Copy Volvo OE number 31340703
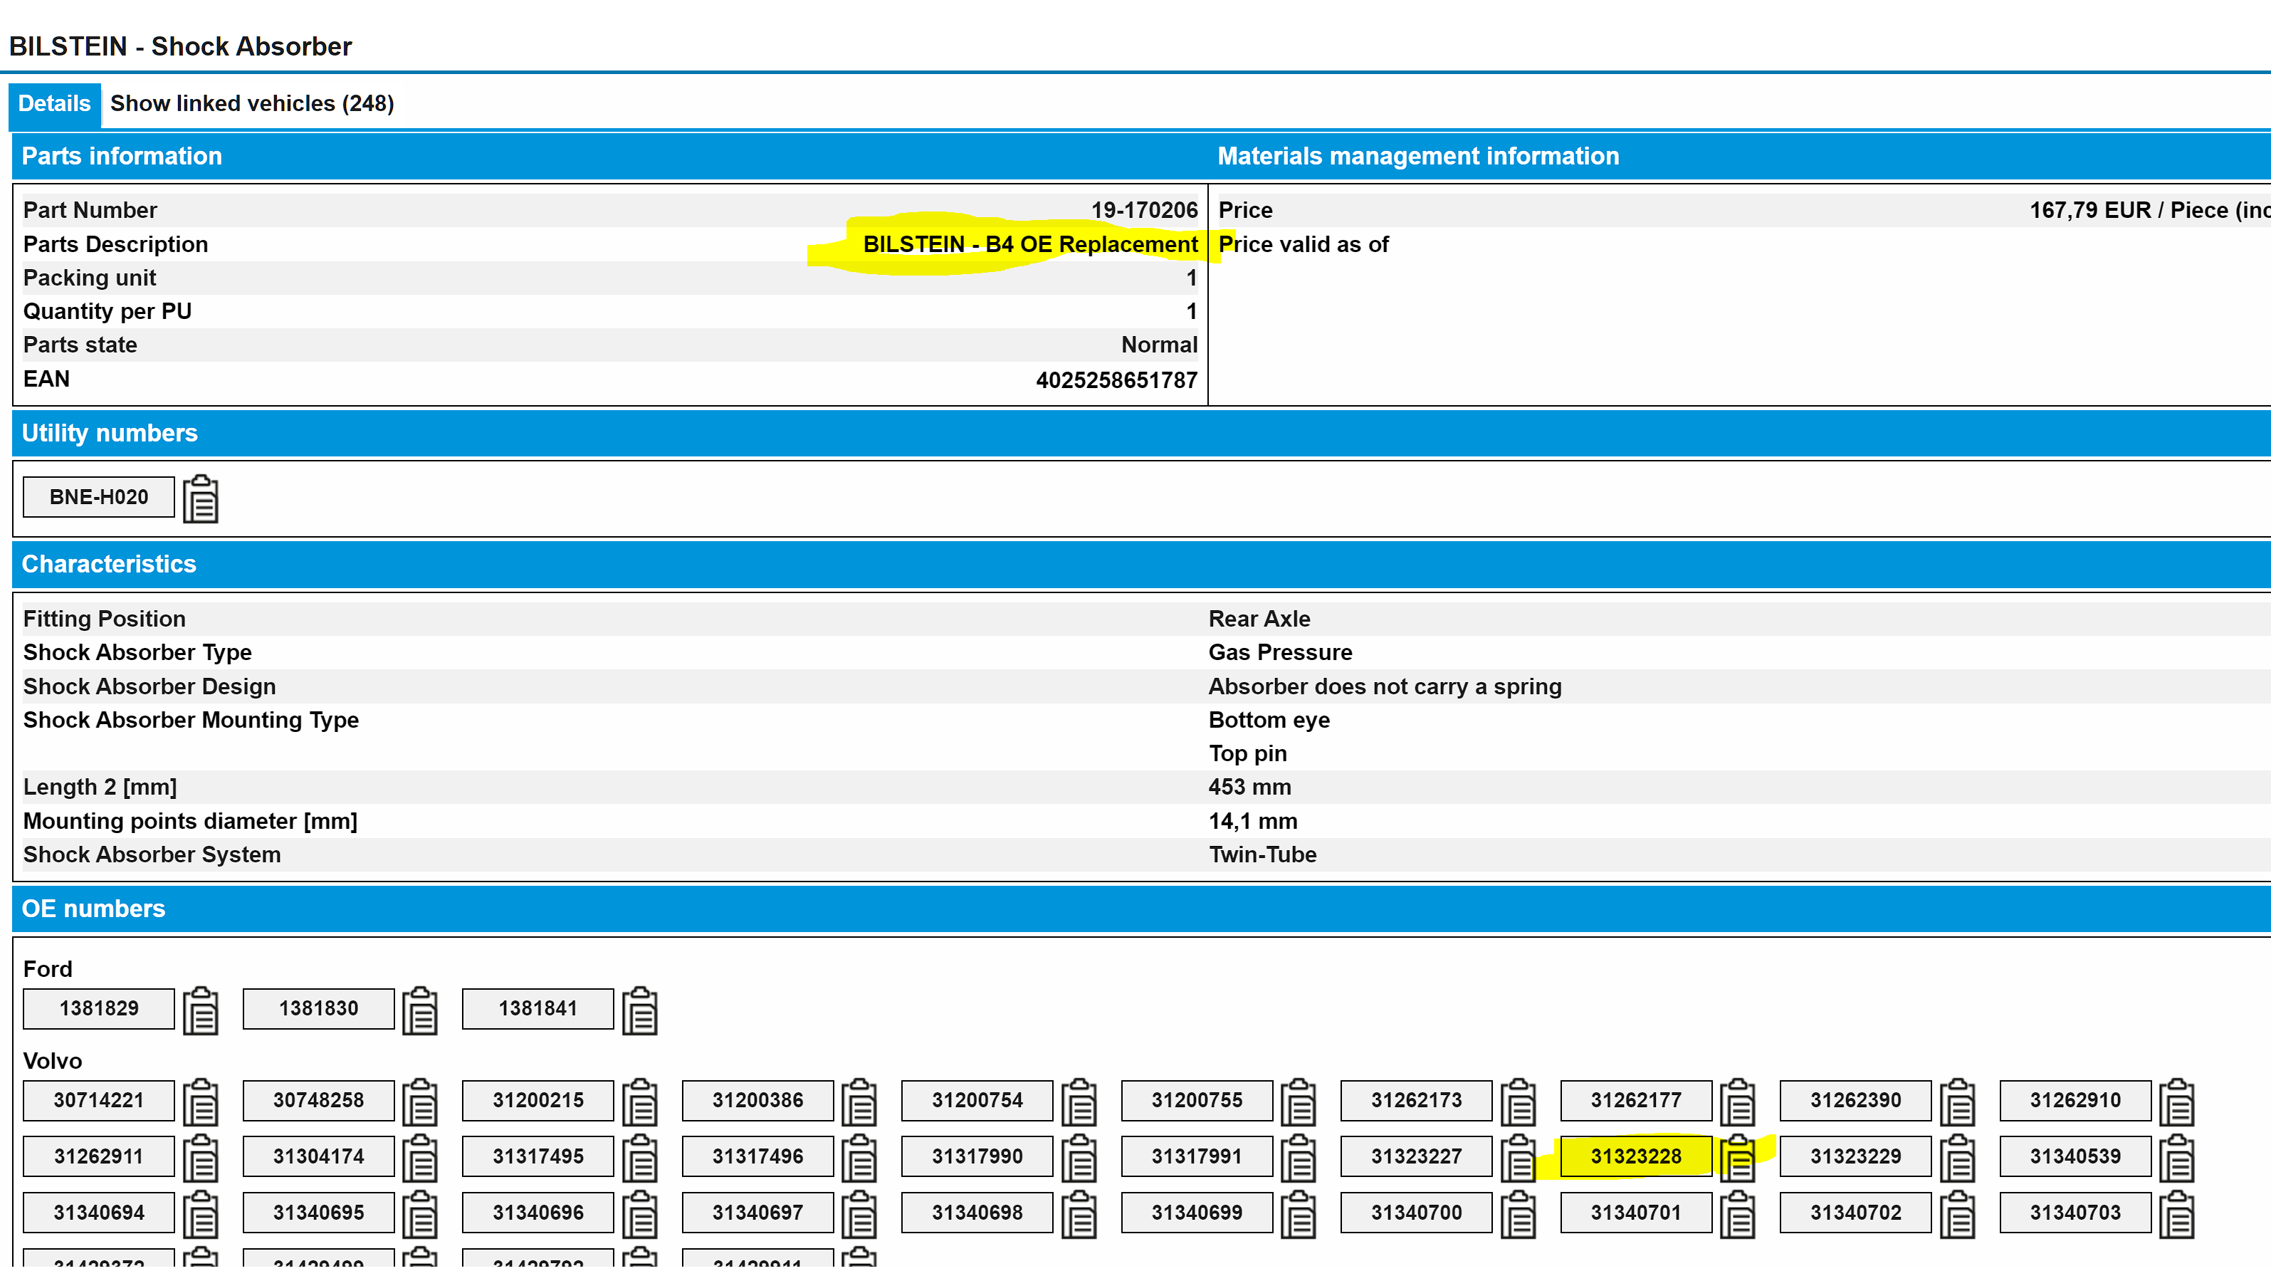2271x1271 pixels. click(2178, 1215)
